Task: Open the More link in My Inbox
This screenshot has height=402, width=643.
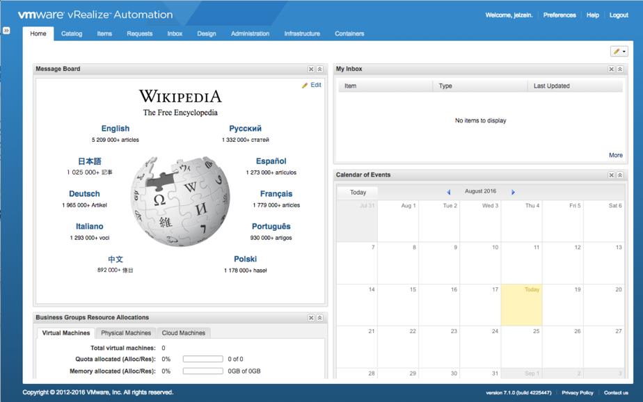Action: [615, 155]
